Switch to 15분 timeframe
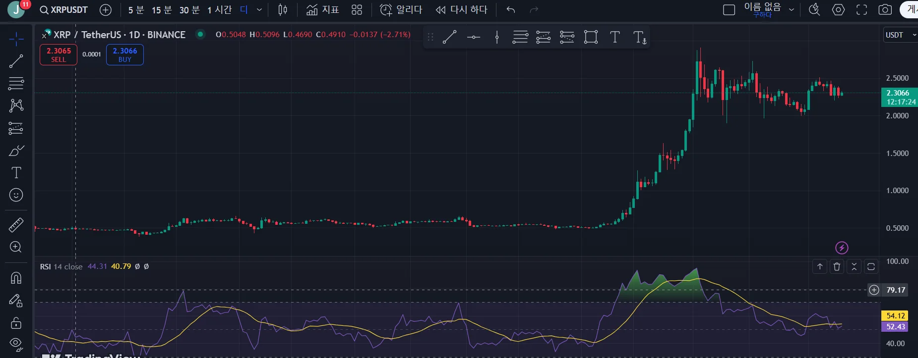 (x=162, y=10)
